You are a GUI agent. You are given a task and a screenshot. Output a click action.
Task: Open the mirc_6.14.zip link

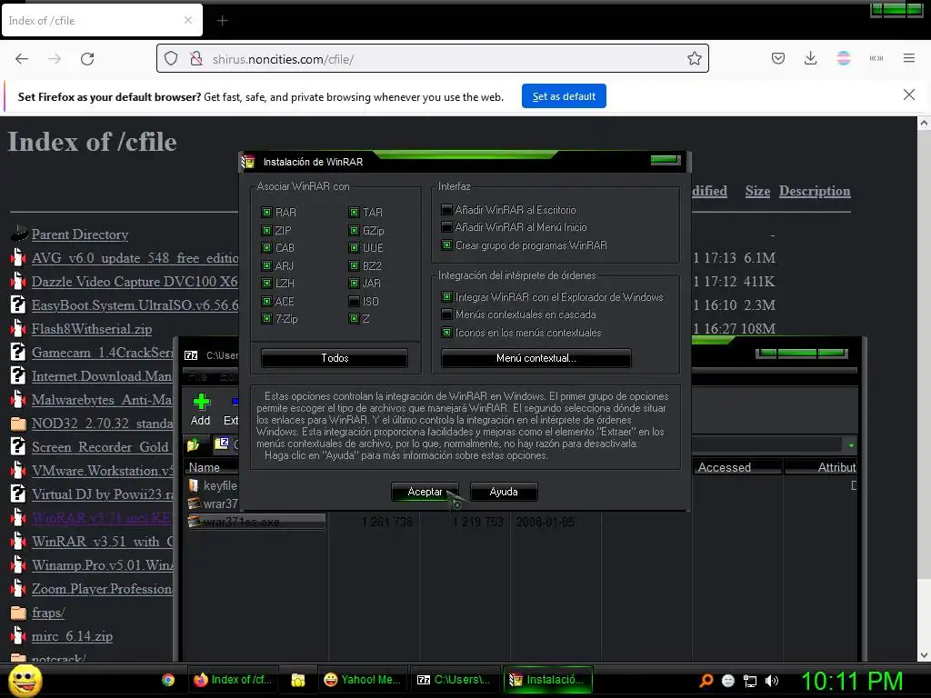coord(72,636)
